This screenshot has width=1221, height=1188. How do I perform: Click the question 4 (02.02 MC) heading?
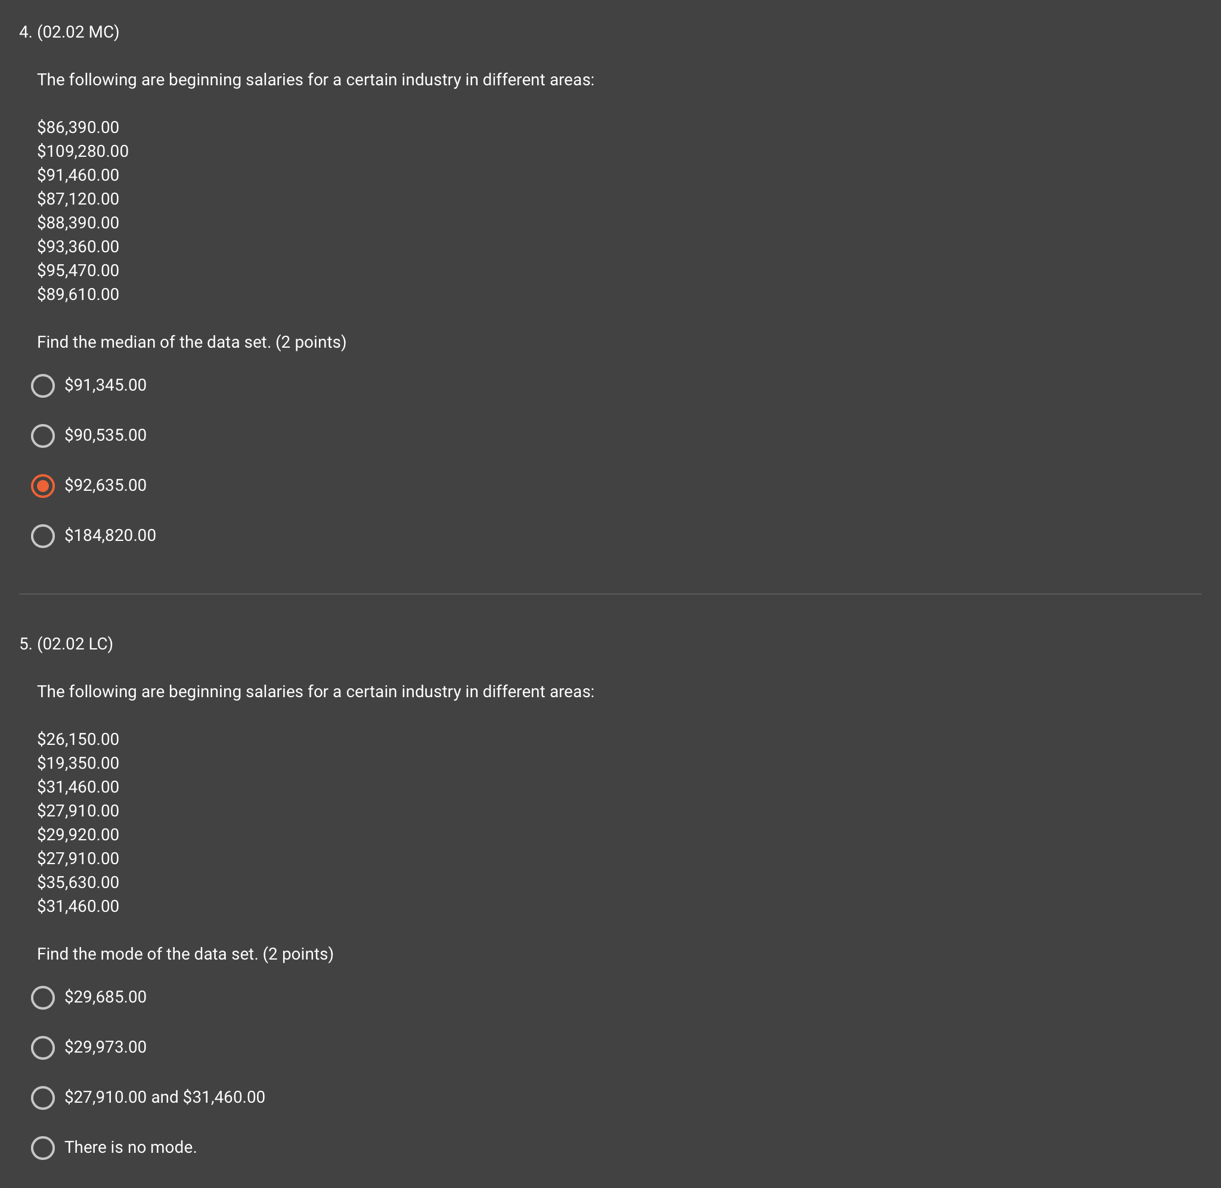tap(69, 32)
